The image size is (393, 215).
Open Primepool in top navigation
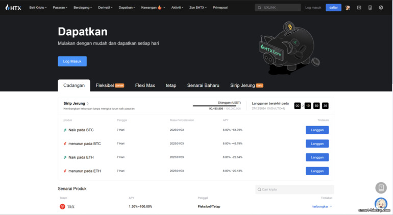pyautogui.click(x=220, y=8)
